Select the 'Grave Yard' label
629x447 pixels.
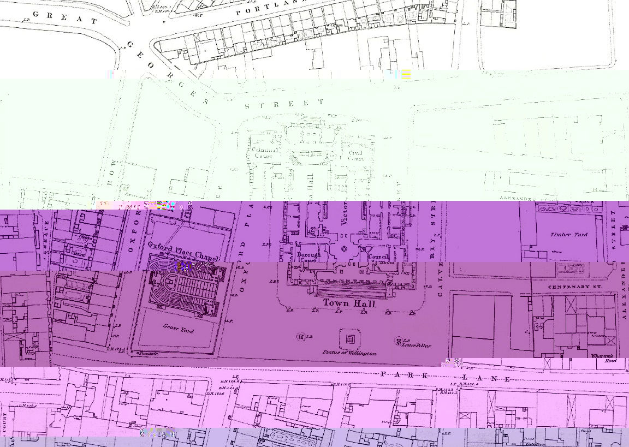pos(178,329)
